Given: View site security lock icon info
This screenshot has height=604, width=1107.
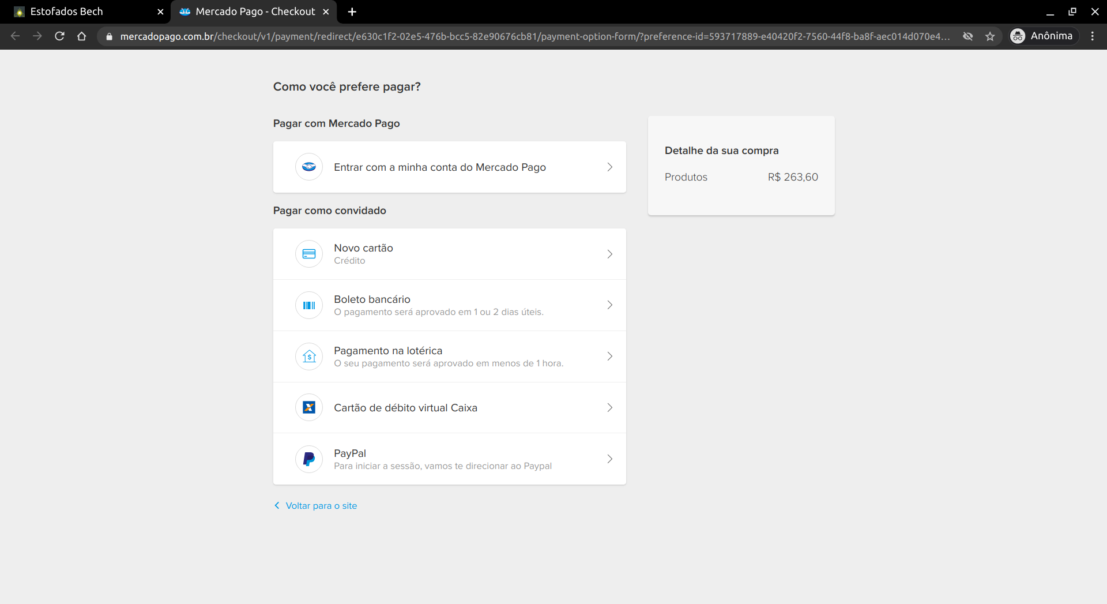Looking at the screenshot, I should coord(109,36).
